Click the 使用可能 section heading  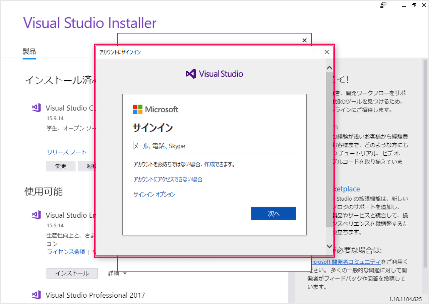point(44,191)
